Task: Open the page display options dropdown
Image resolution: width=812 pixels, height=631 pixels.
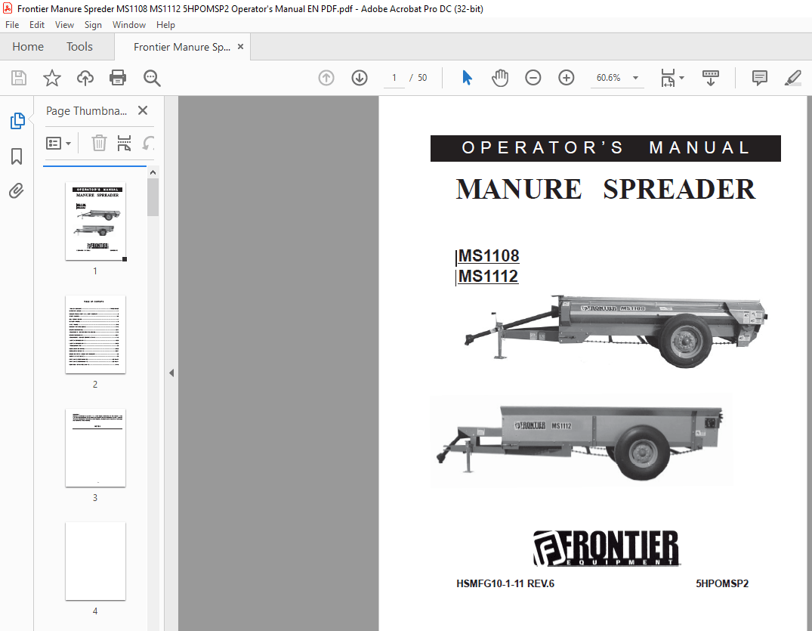Action: (x=672, y=77)
